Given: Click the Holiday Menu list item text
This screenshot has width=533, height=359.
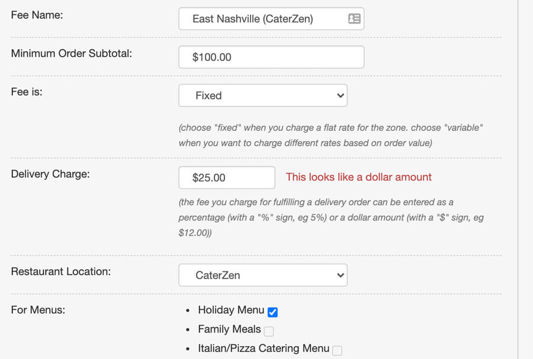Looking at the screenshot, I should [230, 310].
